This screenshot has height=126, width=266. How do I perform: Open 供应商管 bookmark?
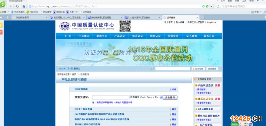coord(46,12)
